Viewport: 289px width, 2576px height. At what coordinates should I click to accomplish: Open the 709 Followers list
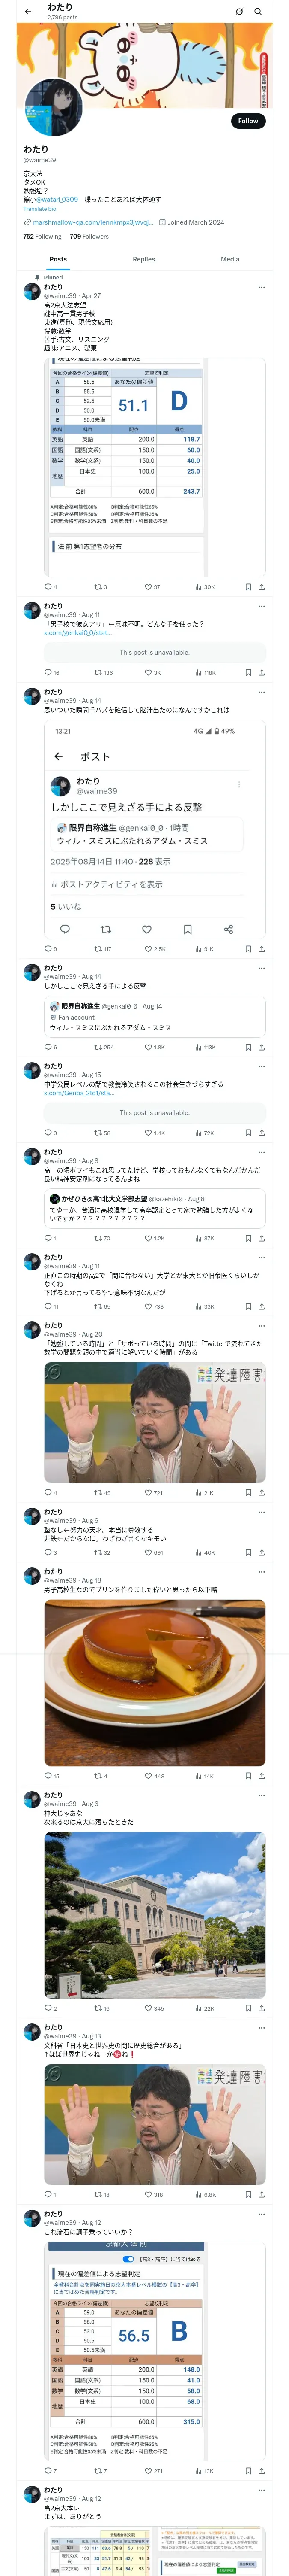pos(89,237)
